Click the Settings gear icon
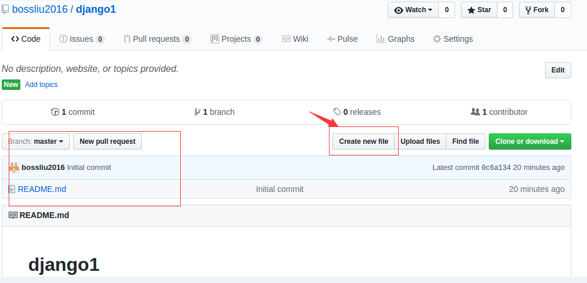 [436, 39]
